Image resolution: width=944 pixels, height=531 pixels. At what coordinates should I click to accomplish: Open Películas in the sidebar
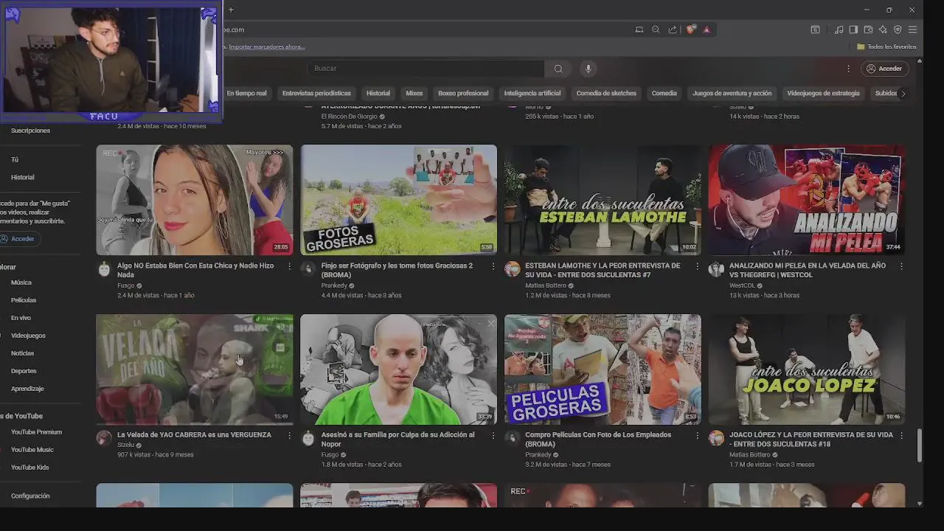tap(24, 300)
